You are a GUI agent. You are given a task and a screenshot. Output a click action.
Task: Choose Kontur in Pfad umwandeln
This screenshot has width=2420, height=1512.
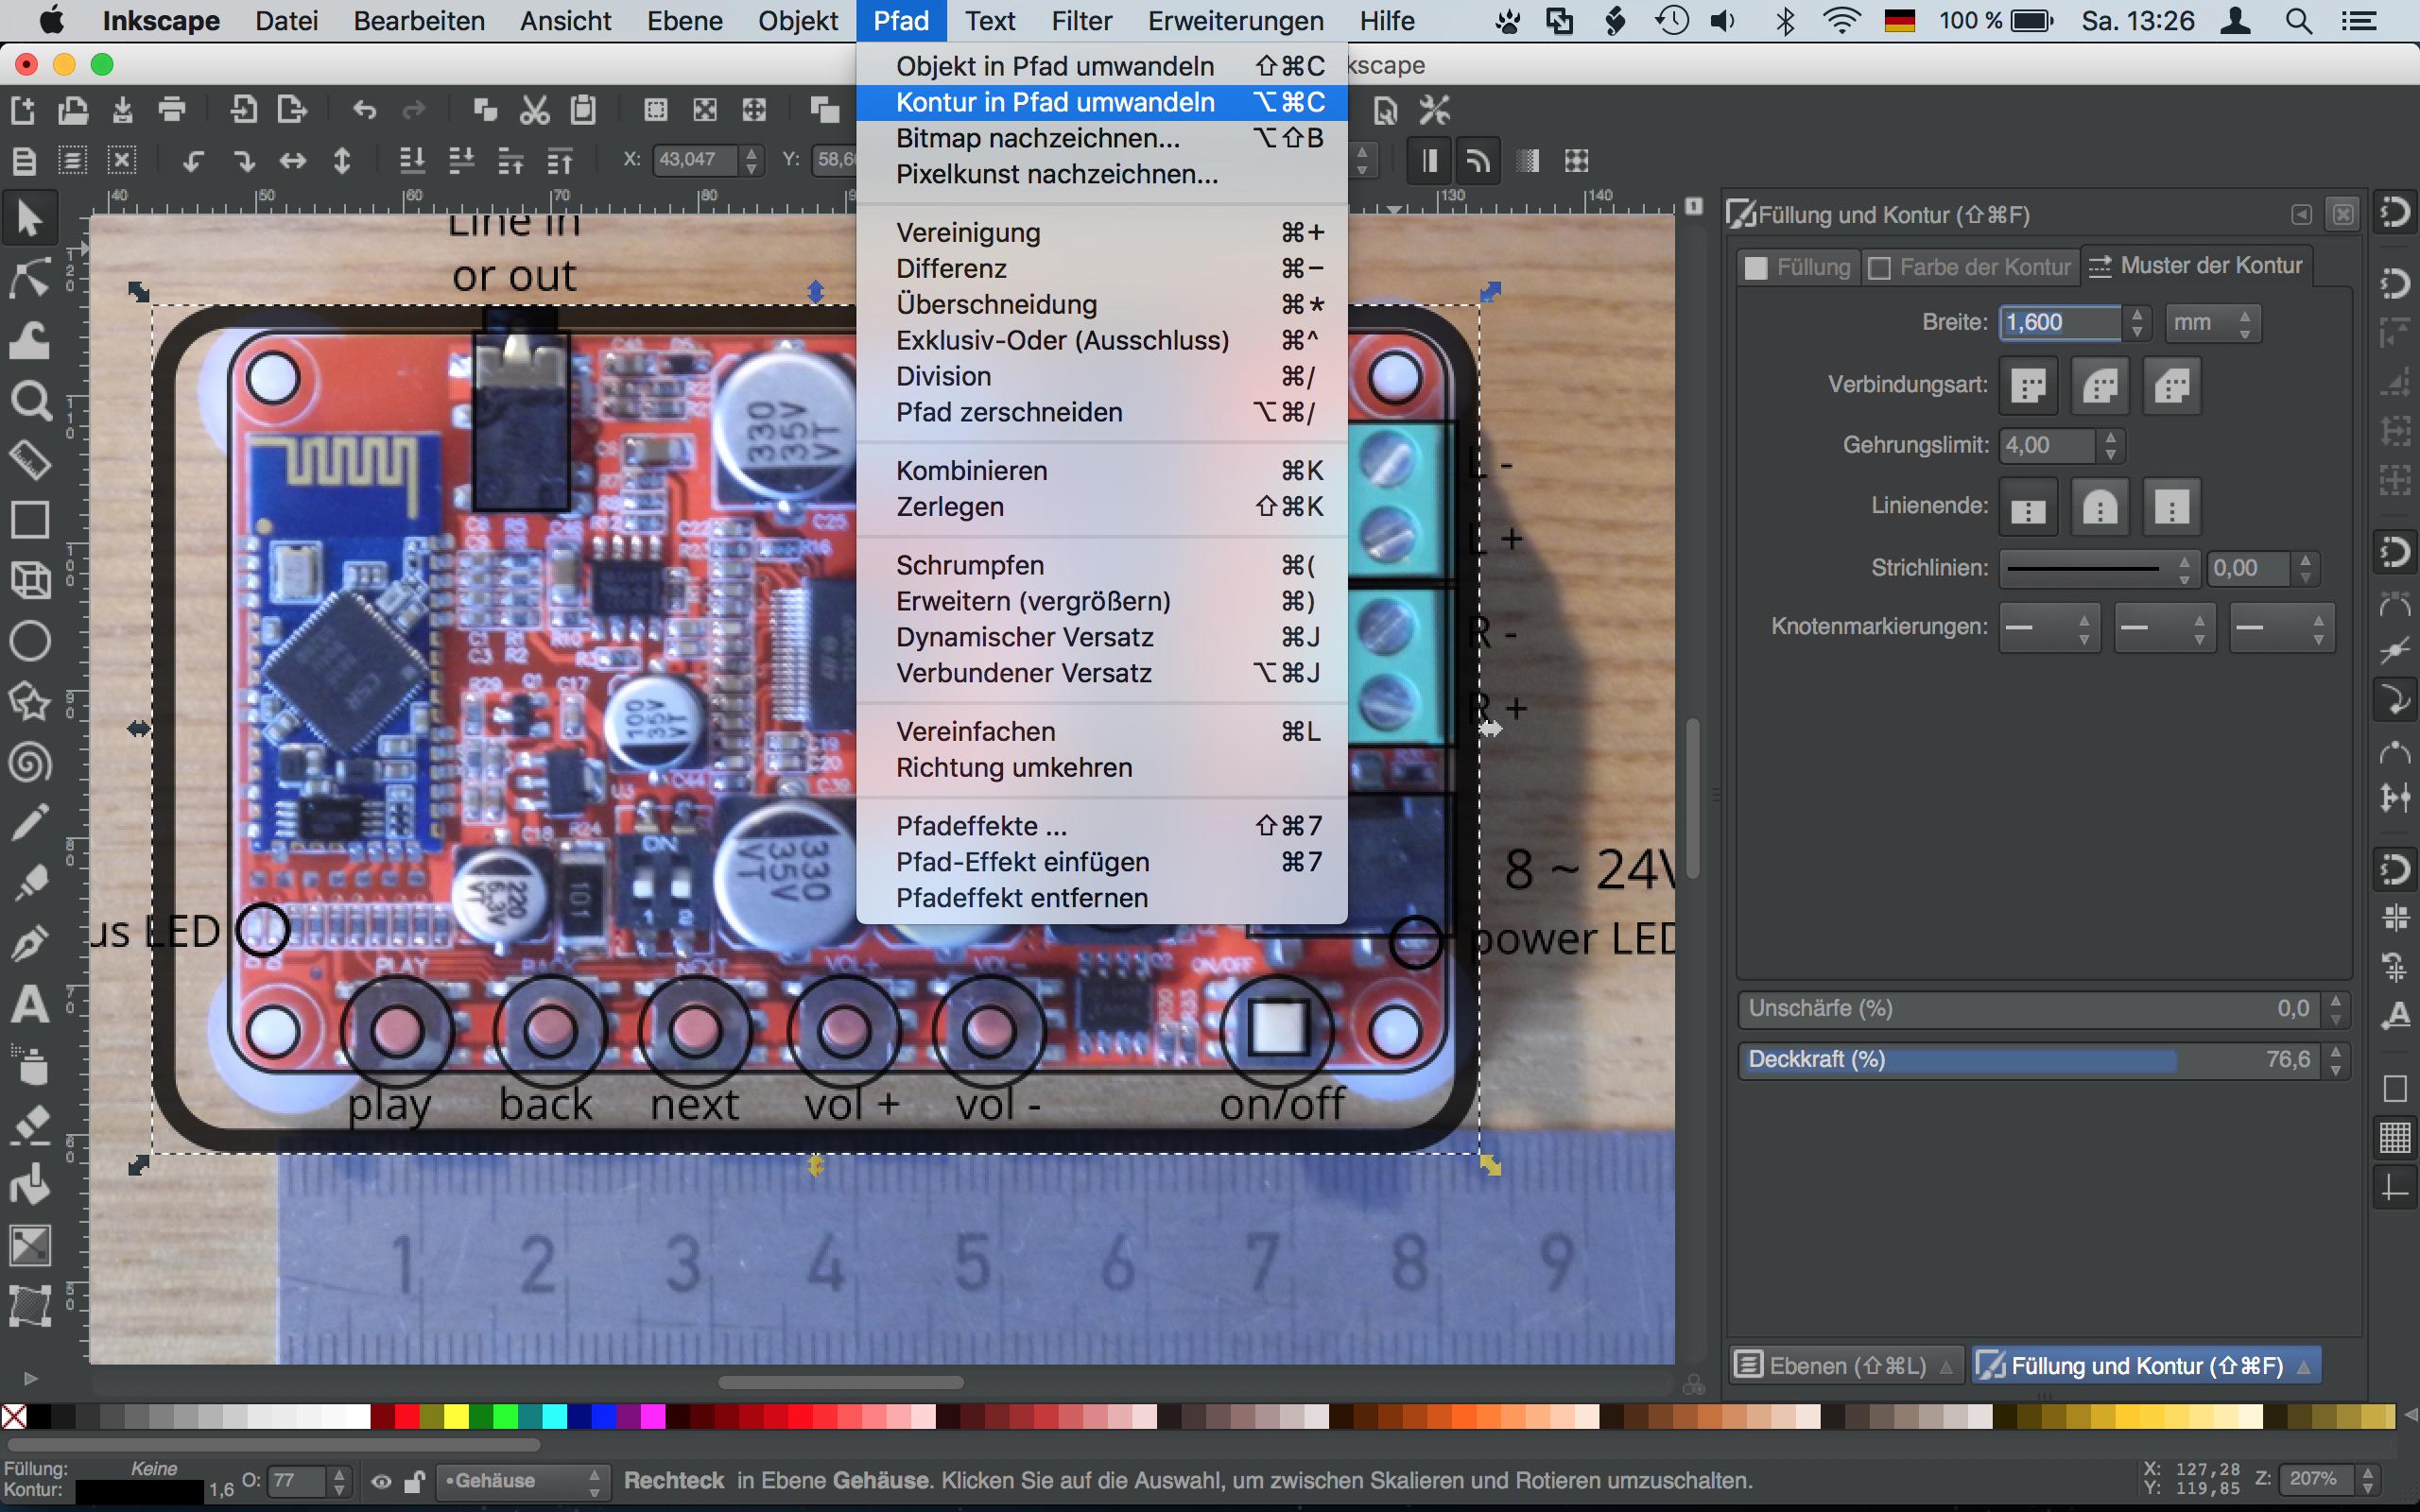pyautogui.click(x=1054, y=102)
